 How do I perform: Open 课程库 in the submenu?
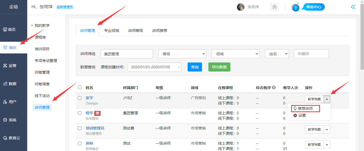coord(40,37)
